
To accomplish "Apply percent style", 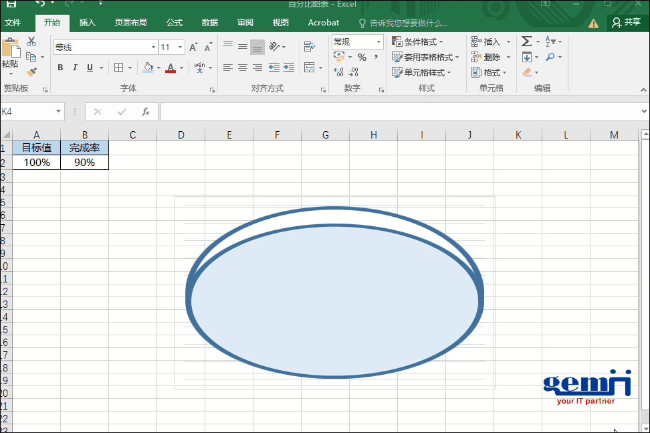I will tap(362, 58).
